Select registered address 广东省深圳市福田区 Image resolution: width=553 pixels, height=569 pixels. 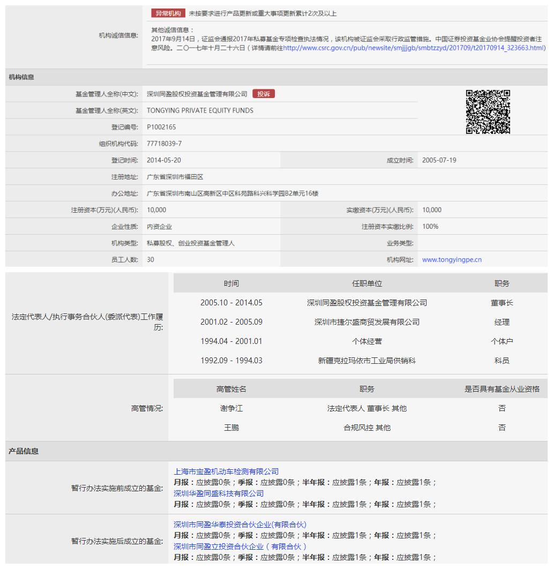click(175, 177)
